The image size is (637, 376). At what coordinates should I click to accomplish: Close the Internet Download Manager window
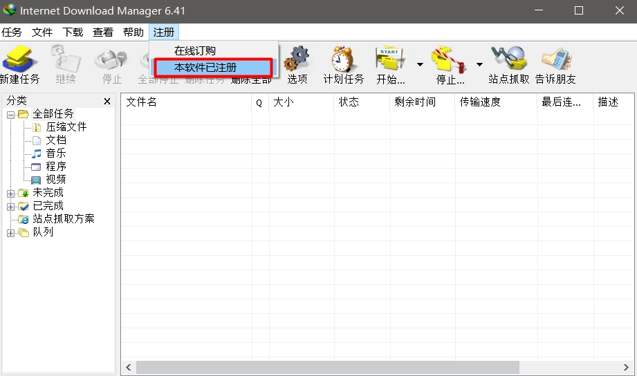(619, 10)
